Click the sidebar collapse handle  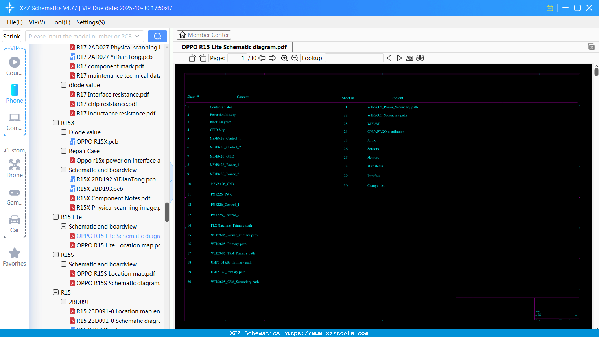tap(171, 181)
